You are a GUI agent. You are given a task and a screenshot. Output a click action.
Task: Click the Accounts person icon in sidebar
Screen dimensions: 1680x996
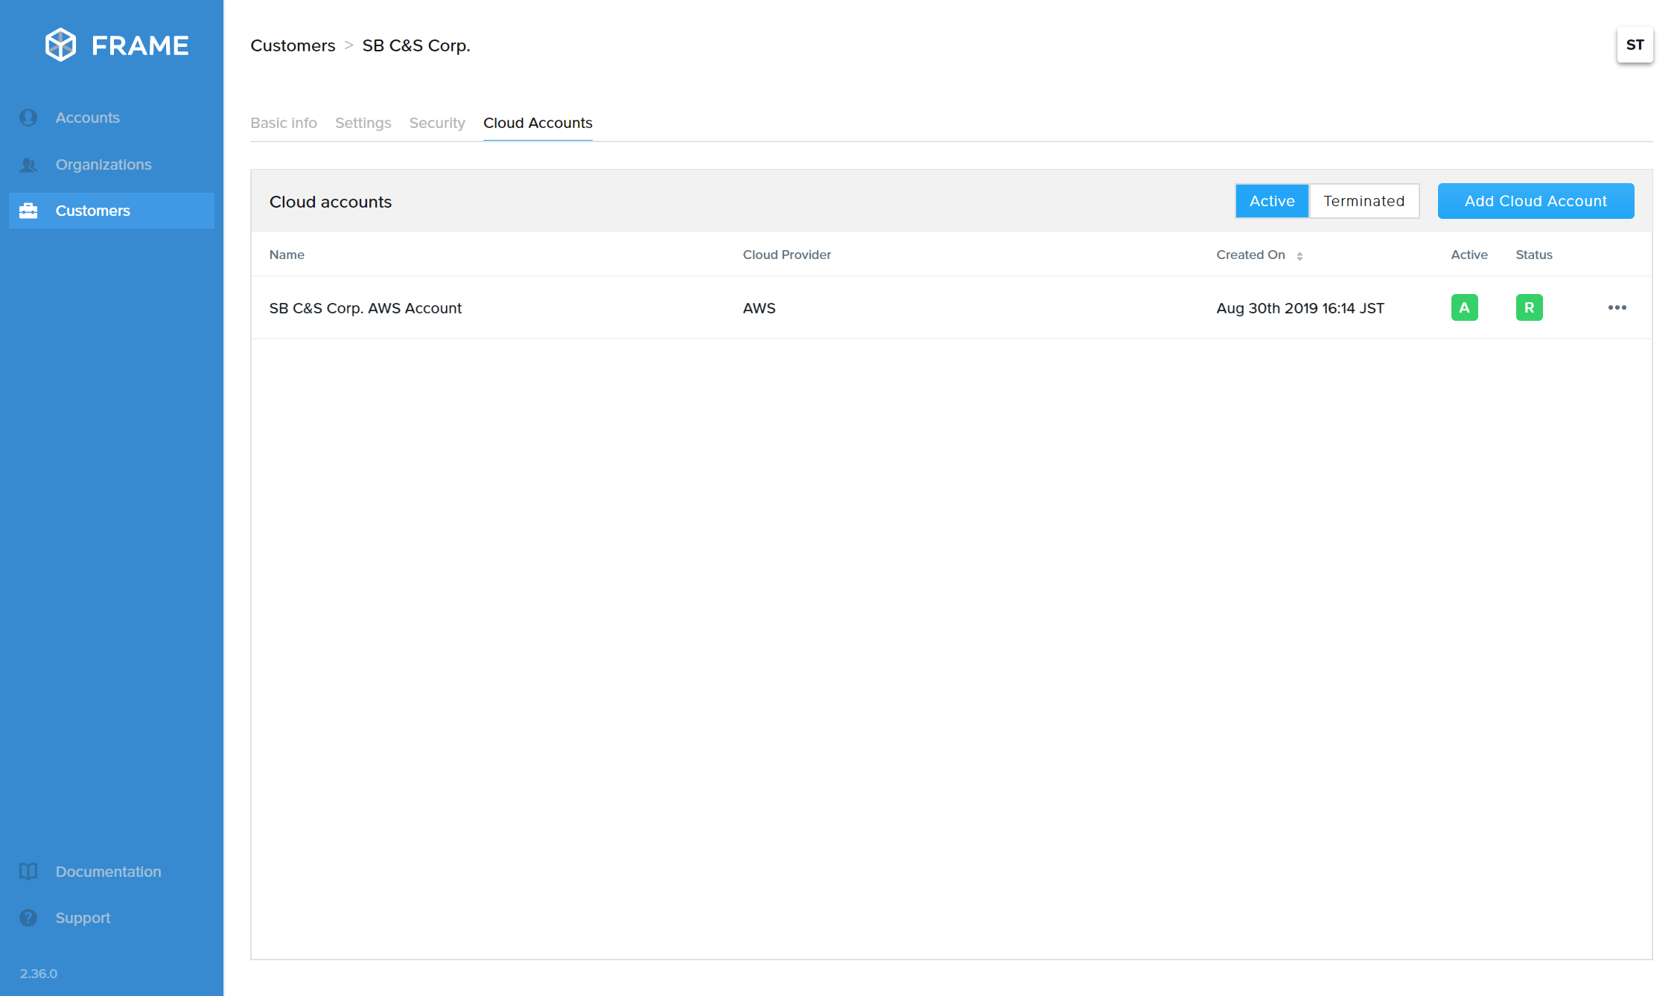point(28,118)
